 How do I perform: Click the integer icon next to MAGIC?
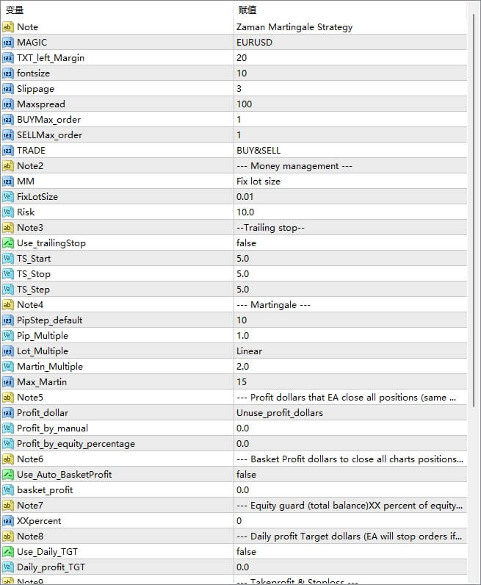tap(8, 43)
